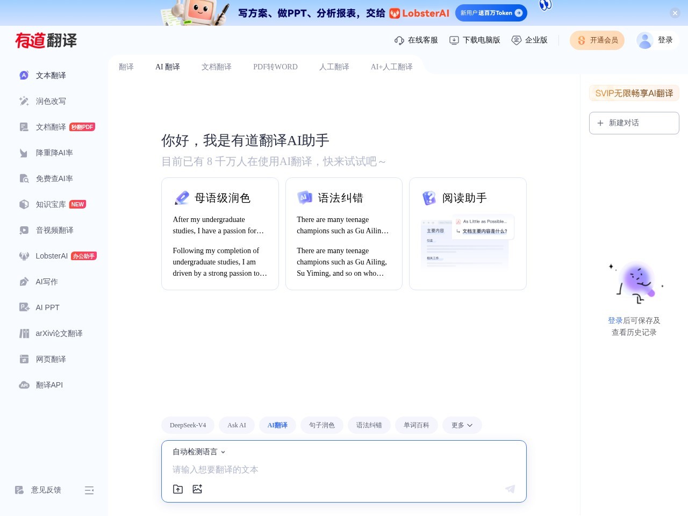
Task: Select the AI翻译 chip
Action: [277, 425]
